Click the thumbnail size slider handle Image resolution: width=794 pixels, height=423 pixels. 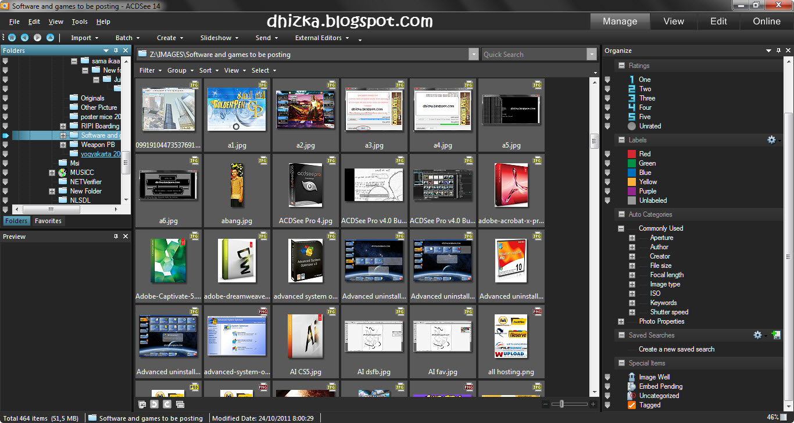560,404
